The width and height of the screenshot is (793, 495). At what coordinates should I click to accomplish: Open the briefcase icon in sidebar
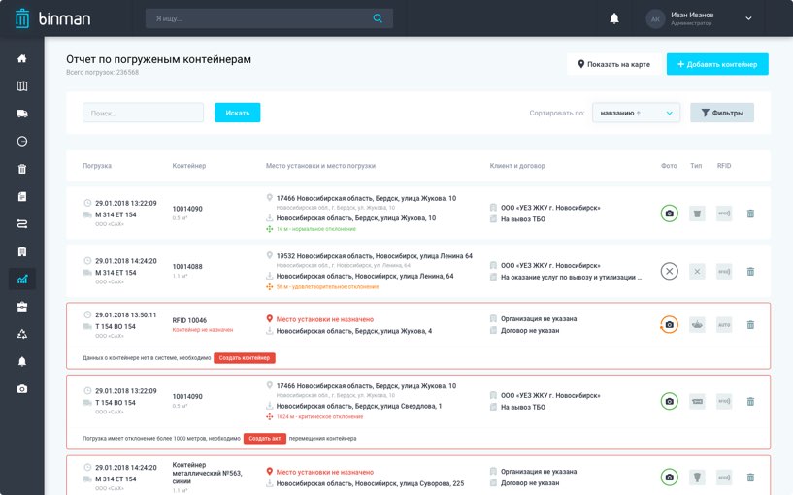pos(21,307)
